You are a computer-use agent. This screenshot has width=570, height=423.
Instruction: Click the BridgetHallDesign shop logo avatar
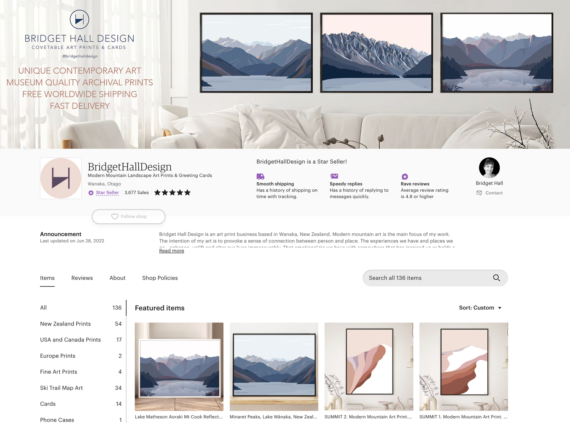click(61, 178)
